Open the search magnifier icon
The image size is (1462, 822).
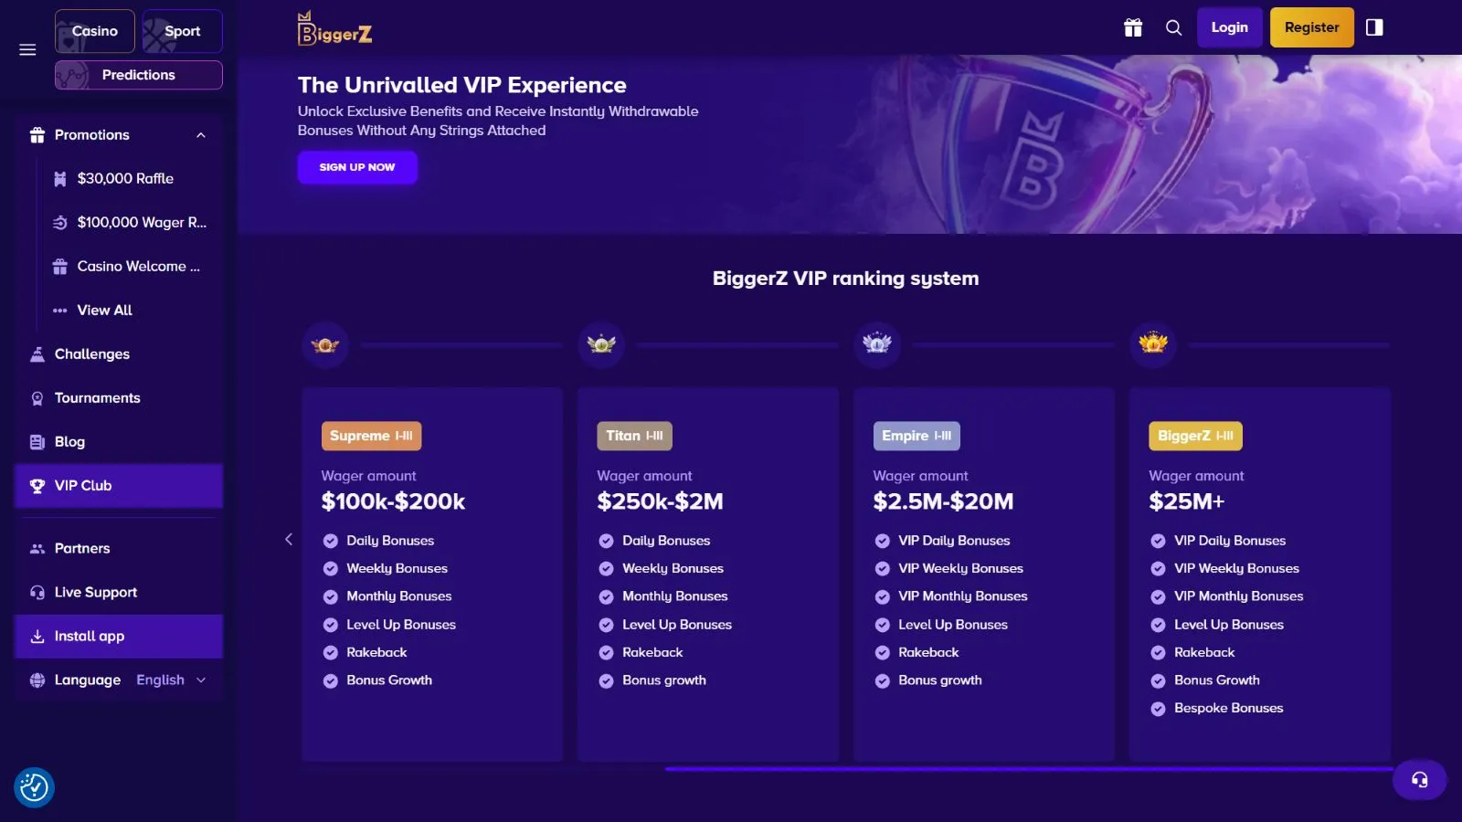[x=1174, y=27]
